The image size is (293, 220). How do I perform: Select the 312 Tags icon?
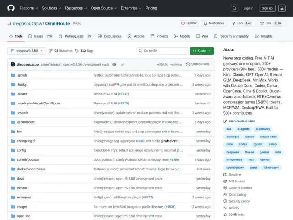tap(76, 51)
